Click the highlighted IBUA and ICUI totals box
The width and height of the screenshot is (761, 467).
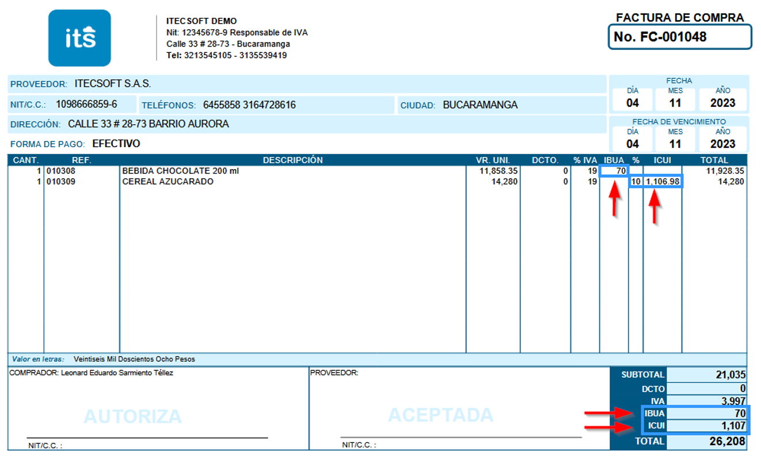point(697,420)
